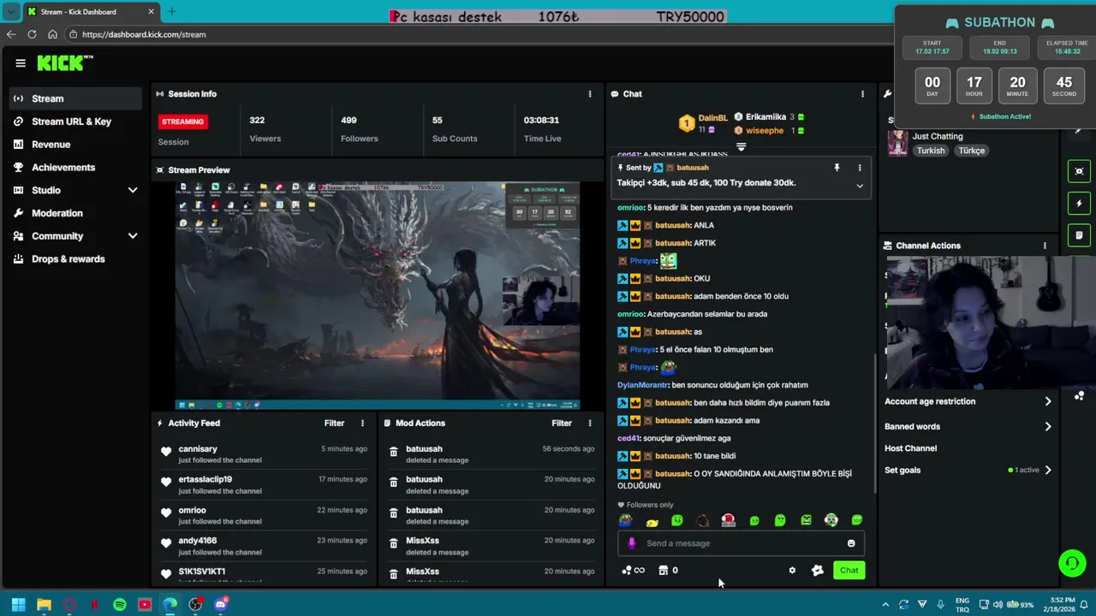Send message with green Chat button

[x=849, y=571]
